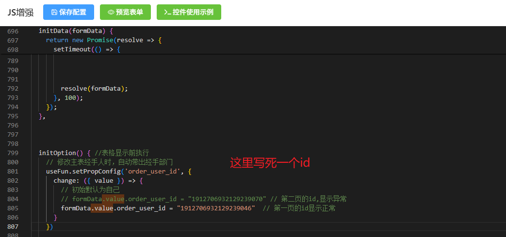506x237 pixels.
Task: Click the terminal prompt icon on 控件使用示例
Action: pyautogui.click(x=167, y=12)
